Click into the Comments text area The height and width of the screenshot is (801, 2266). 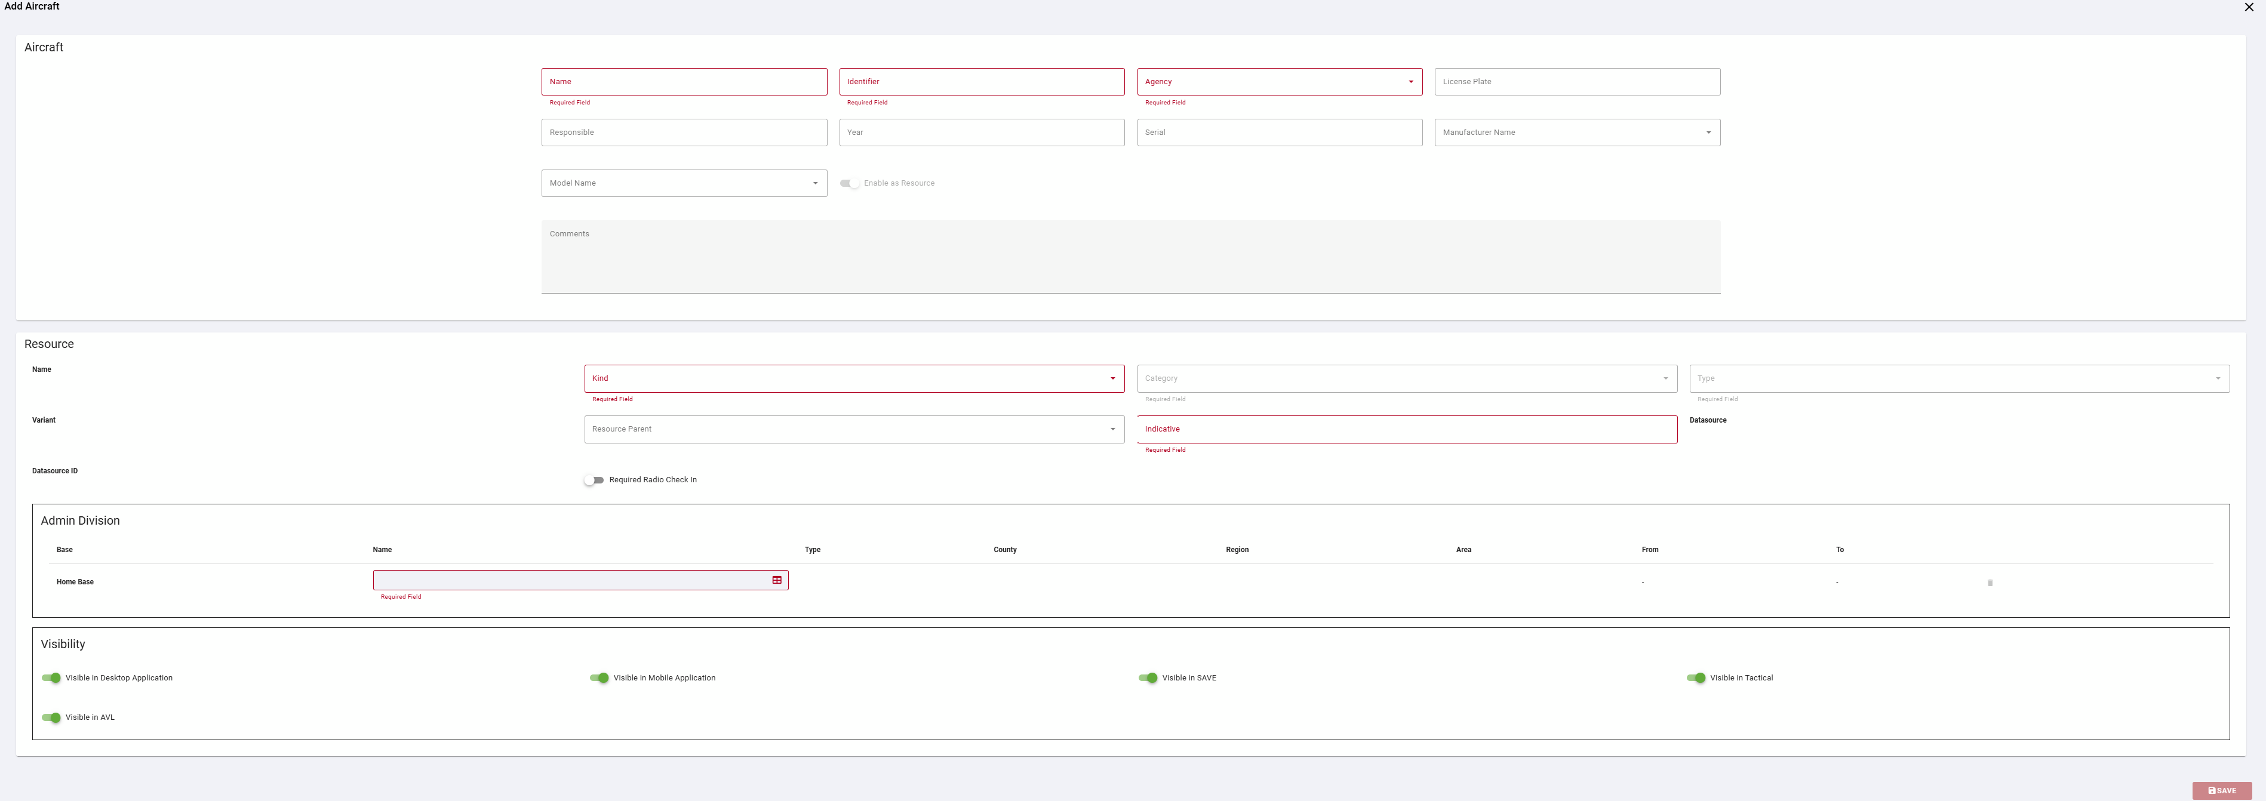coord(1130,257)
